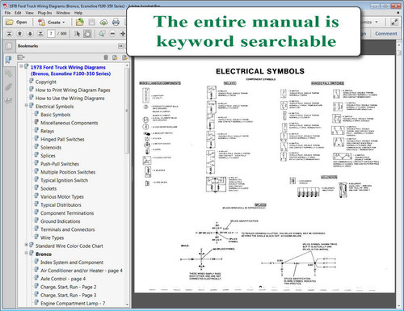Viewport: 404px width, 311px height.
Task: Click the Zoom In plus icon
Action: 123,34
